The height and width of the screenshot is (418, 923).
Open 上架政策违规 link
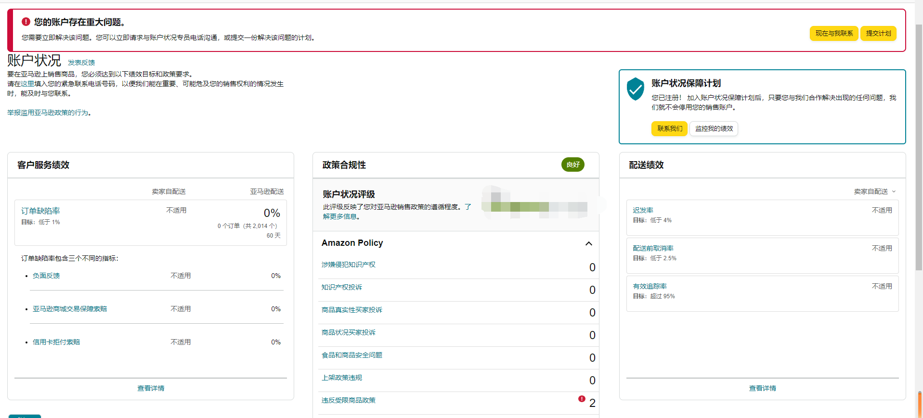[x=342, y=378]
